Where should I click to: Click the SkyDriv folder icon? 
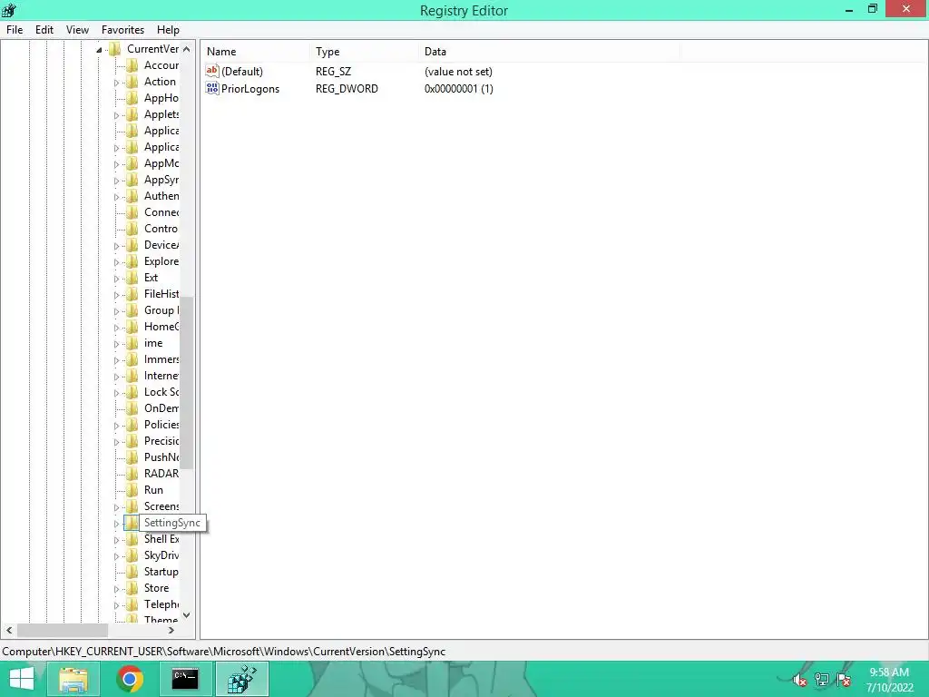132,555
